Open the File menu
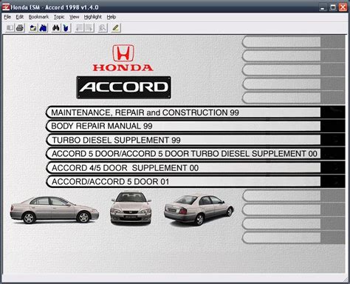Image resolution: width=350 pixels, height=284 pixels. pos(7,17)
